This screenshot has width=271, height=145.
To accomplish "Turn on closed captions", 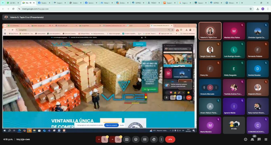I will 145,139.
